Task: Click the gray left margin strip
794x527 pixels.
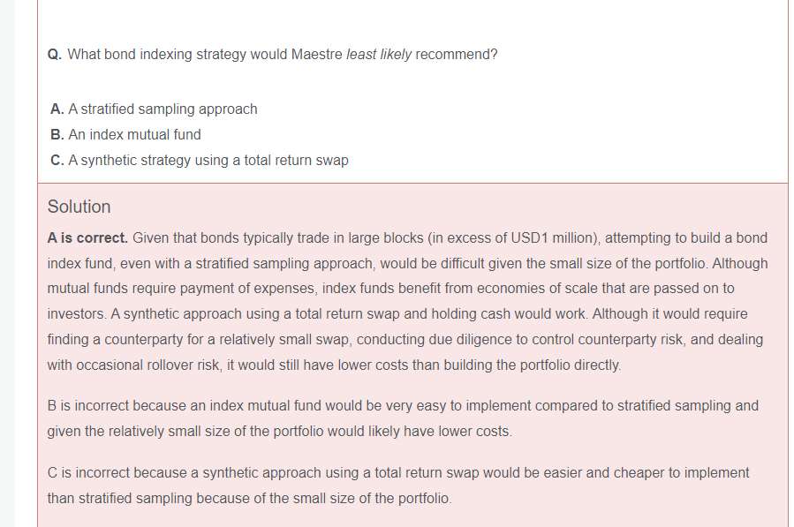Action: pyautogui.click(x=7, y=265)
